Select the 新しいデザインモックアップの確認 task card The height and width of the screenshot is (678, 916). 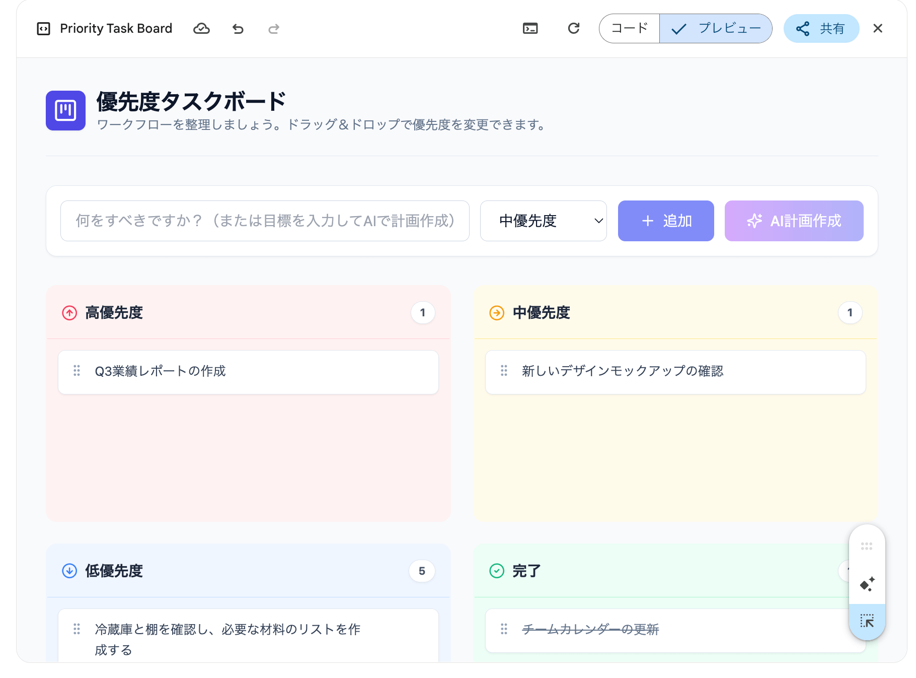tap(675, 372)
